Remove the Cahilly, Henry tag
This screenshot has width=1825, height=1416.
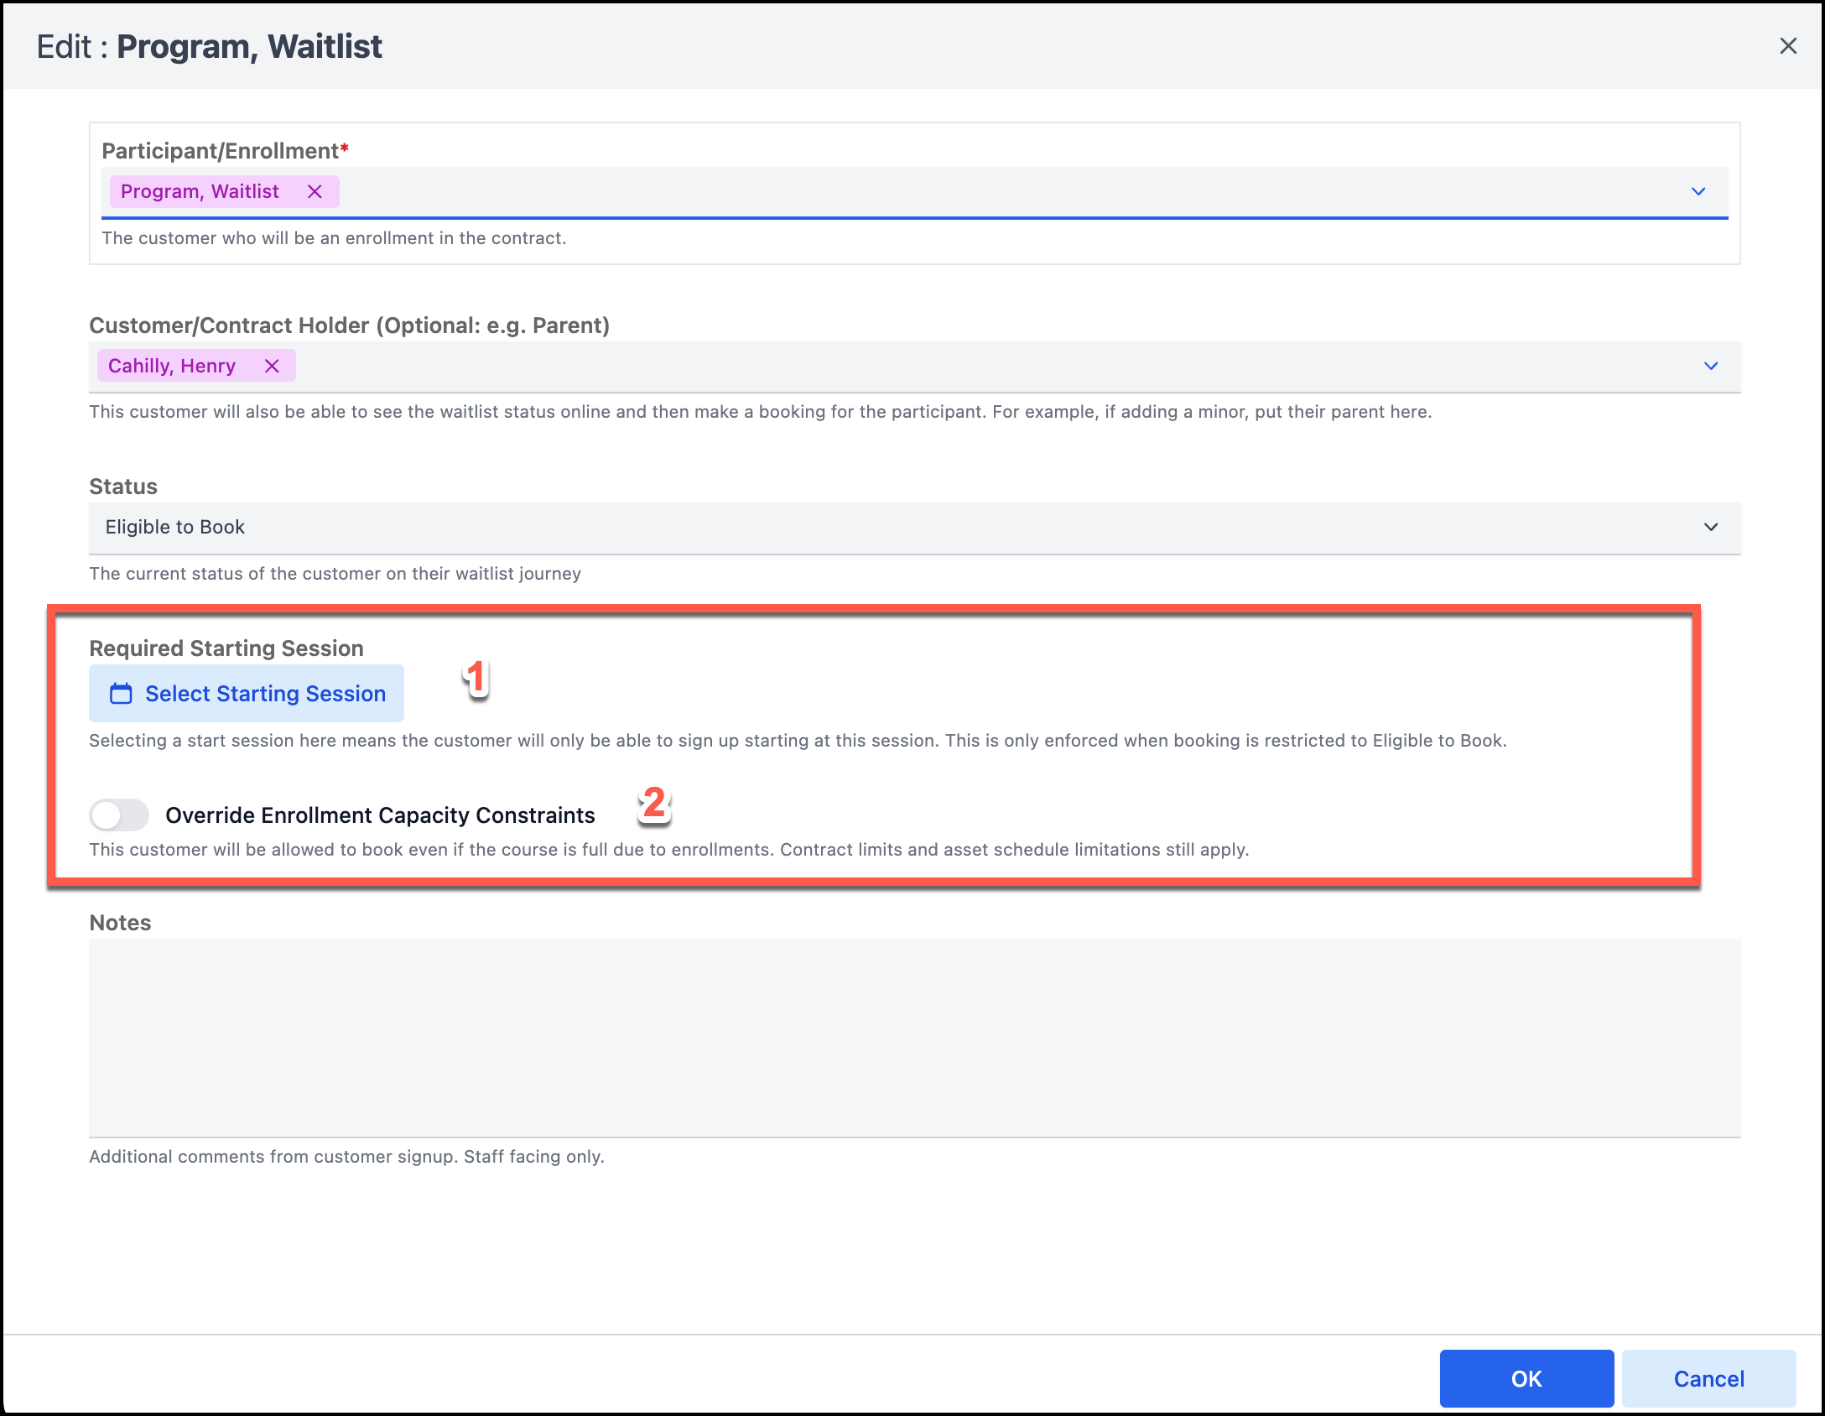point(272,367)
